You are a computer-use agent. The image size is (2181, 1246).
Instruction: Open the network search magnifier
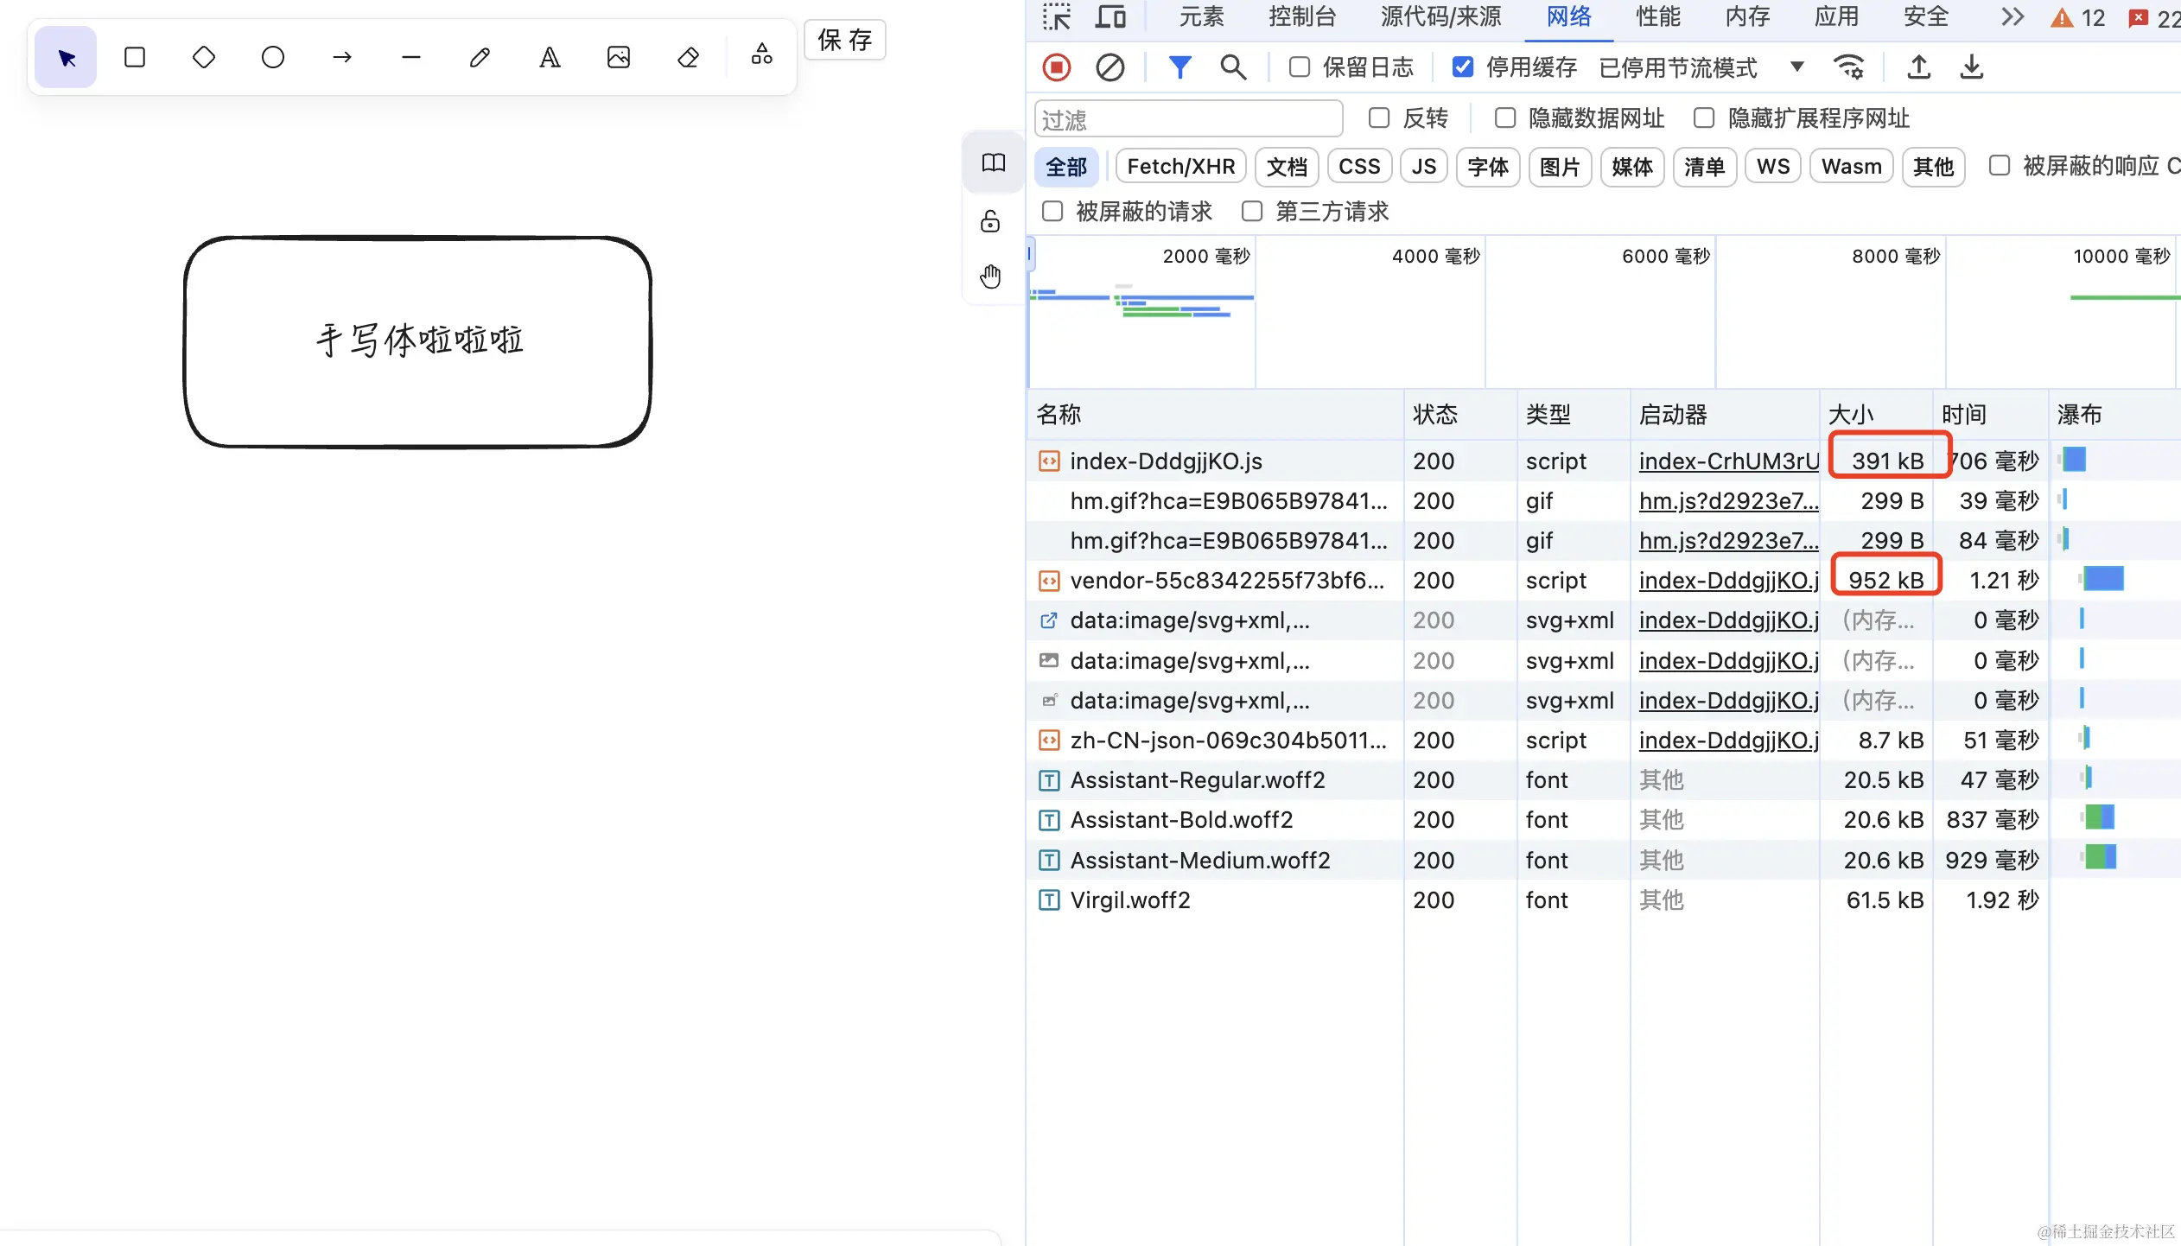[x=1233, y=67]
